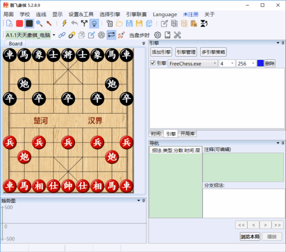The height and width of the screenshot is (252, 286).
Task: Click the red 炮 piece on left
Action: pos(24,156)
